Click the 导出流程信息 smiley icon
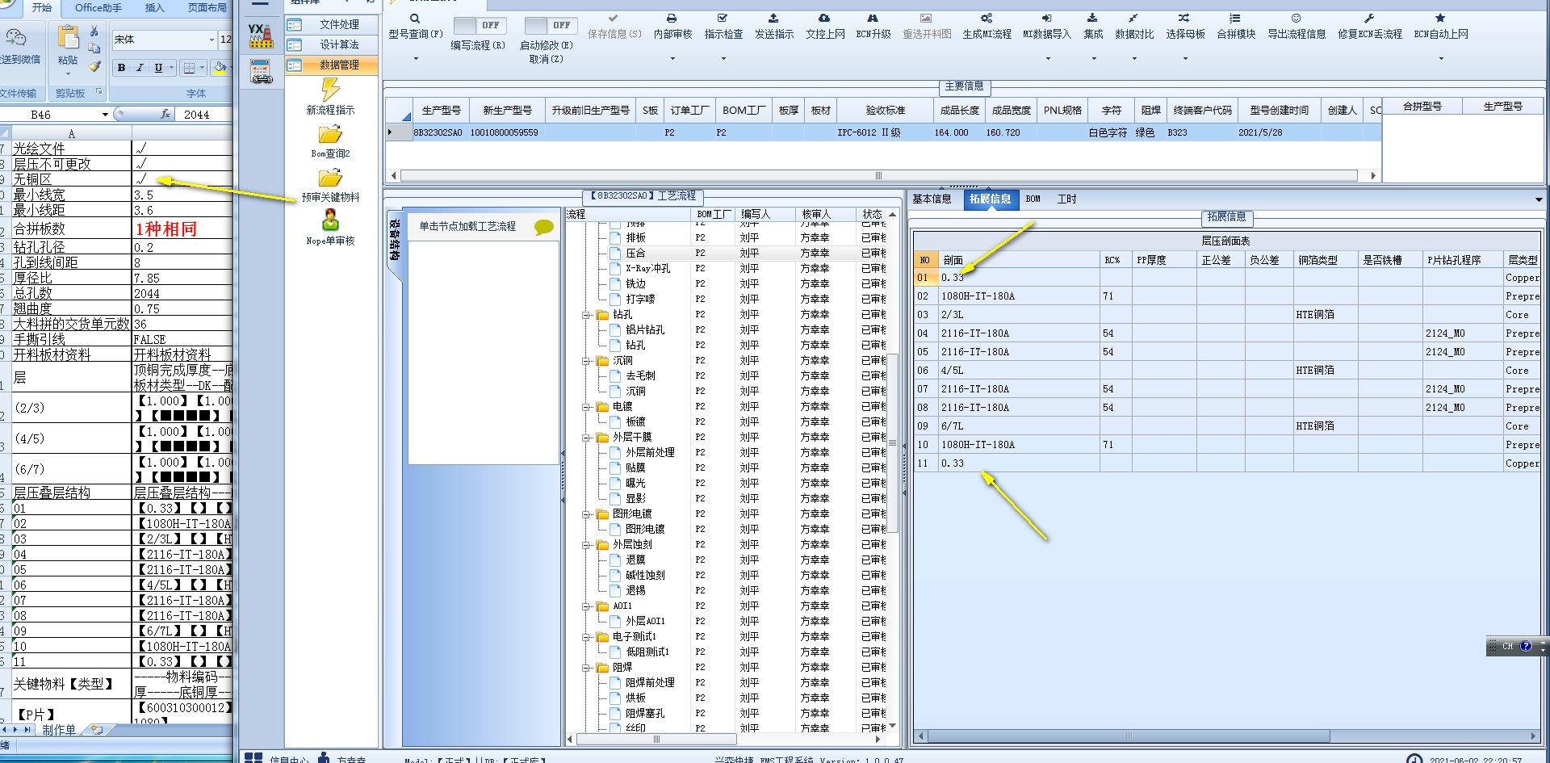The image size is (1550, 763). tap(1296, 19)
